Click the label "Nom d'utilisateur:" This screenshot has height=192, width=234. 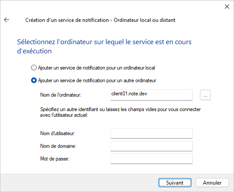click(x=58, y=133)
